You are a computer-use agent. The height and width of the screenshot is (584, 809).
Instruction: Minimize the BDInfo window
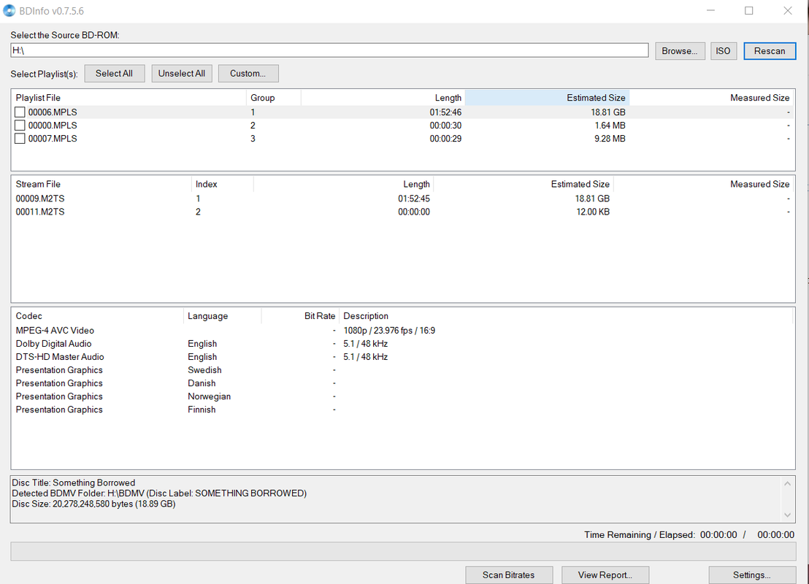[710, 11]
